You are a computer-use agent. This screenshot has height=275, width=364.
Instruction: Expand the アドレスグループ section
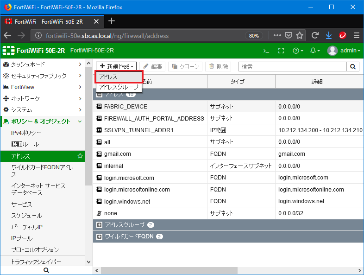coord(99,225)
